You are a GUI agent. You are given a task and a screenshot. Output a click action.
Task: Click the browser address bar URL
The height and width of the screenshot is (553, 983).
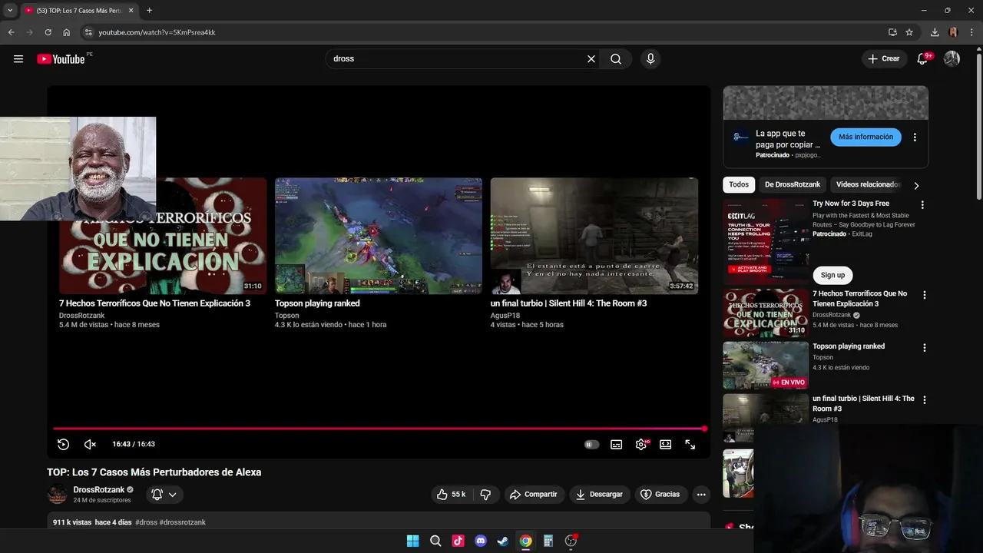tap(157, 32)
